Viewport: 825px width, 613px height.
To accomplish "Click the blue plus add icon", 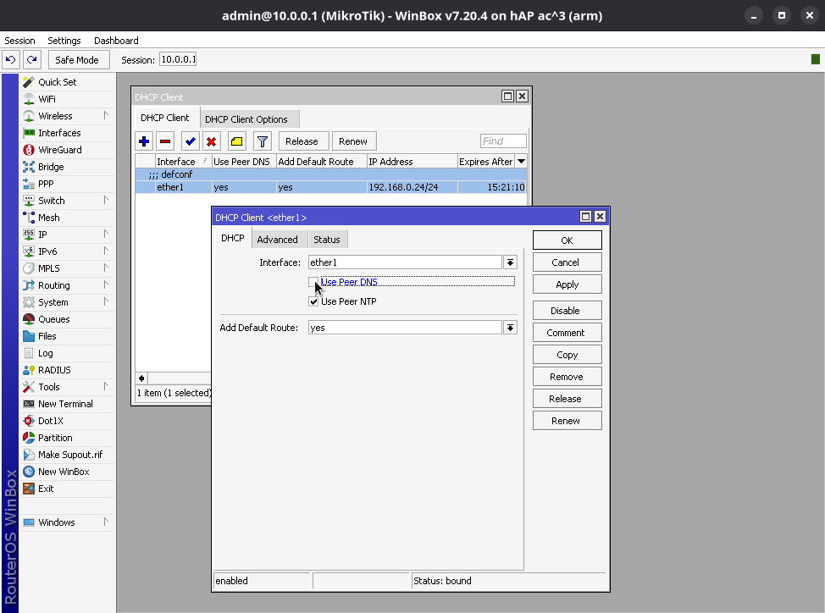I will [x=144, y=141].
